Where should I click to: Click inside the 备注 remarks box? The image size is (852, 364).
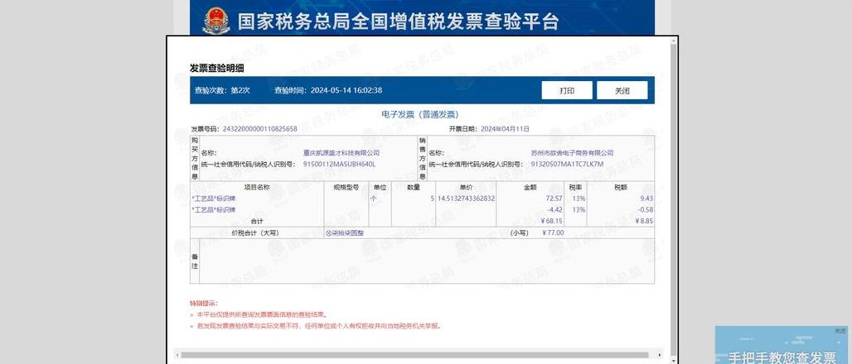[427, 261]
